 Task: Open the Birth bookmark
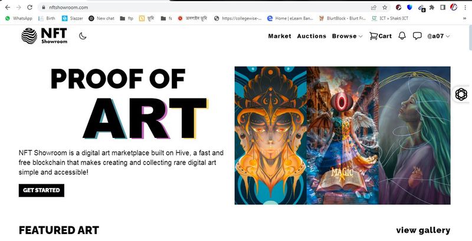coord(47,18)
